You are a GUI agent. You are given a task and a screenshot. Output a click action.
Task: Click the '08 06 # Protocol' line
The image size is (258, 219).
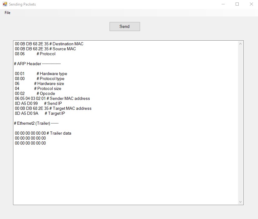(35, 54)
